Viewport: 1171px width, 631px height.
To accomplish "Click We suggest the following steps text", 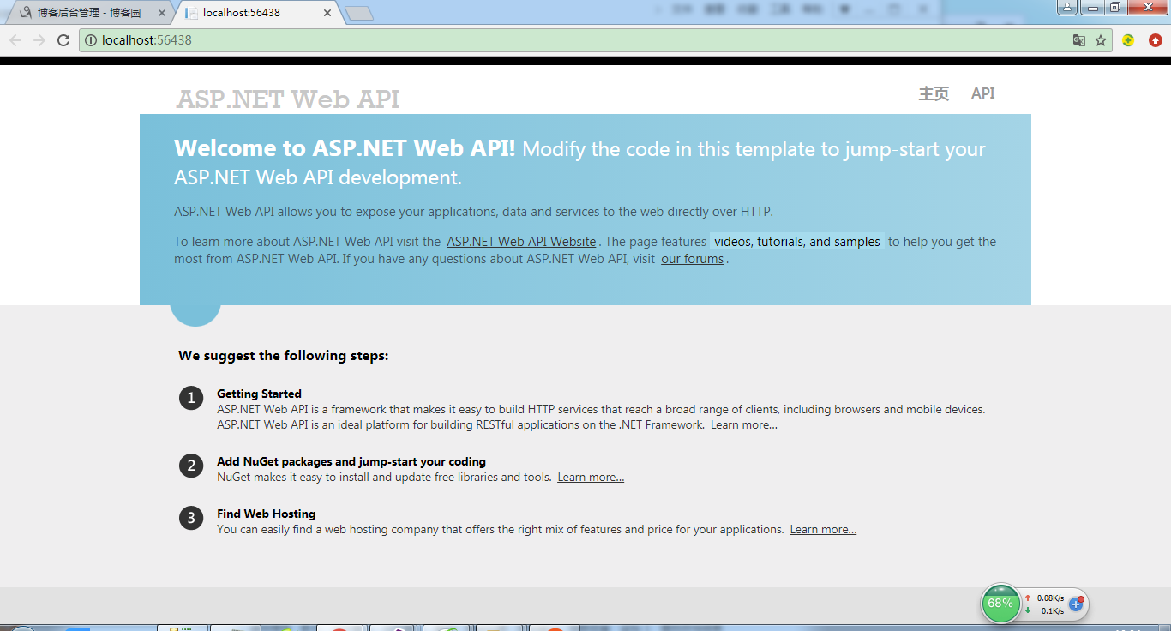I will (284, 355).
